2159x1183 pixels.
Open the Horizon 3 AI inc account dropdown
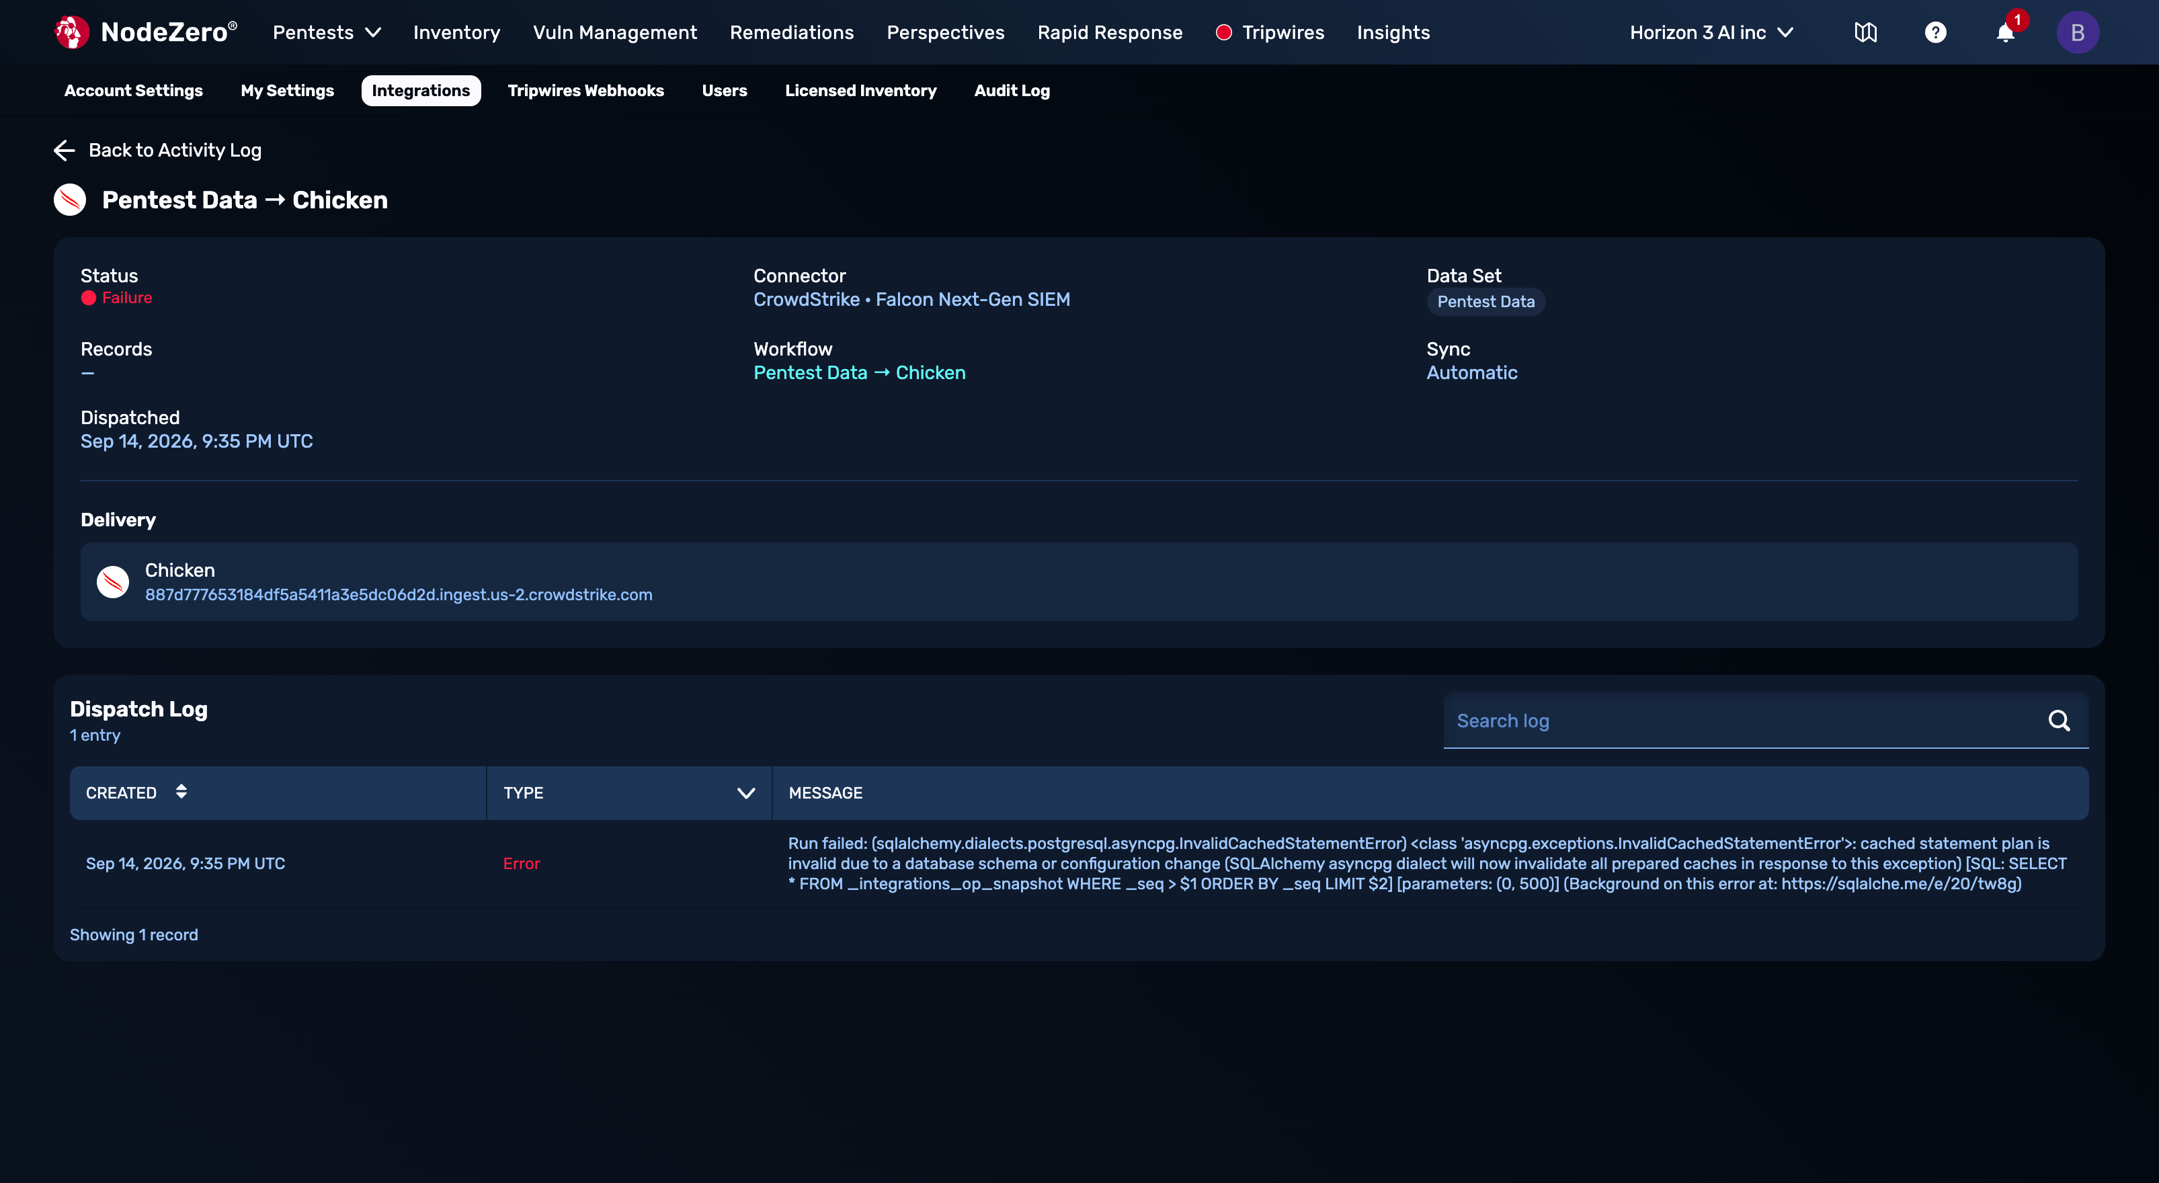point(1711,33)
